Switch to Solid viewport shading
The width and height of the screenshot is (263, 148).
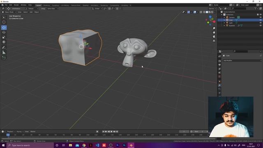click(207, 12)
